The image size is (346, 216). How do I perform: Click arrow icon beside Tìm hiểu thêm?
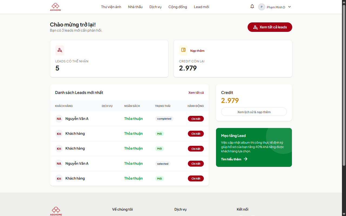(245, 159)
